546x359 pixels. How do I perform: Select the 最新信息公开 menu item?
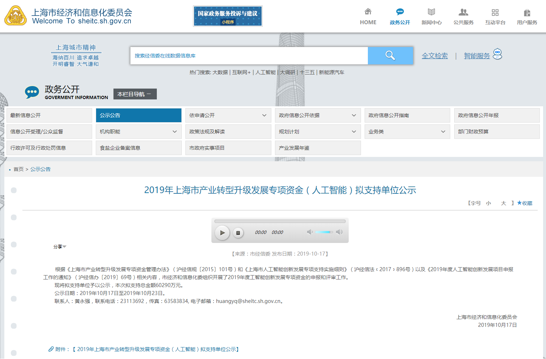pos(49,115)
